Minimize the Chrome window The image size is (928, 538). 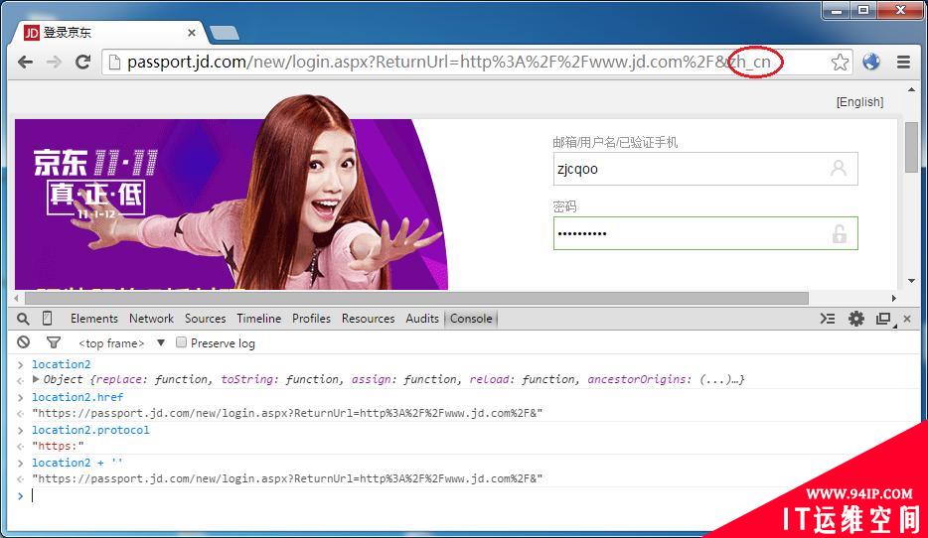point(837,10)
